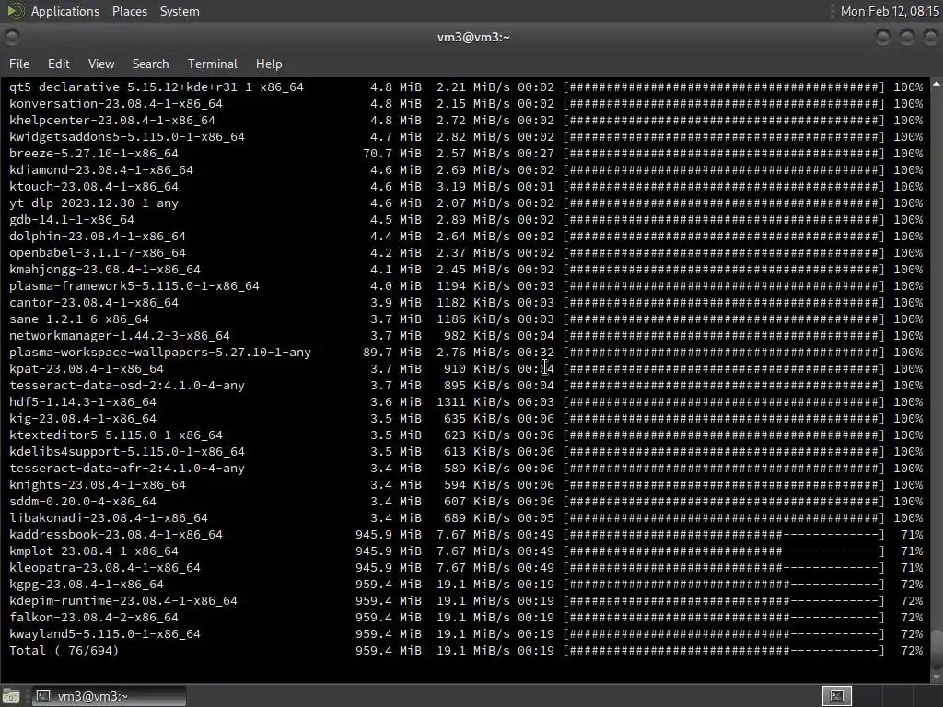Click the kwayland5-5.115.0-1-x86_64 package name
The width and height of the screenshot is (943, 707).
click(105, 633)
